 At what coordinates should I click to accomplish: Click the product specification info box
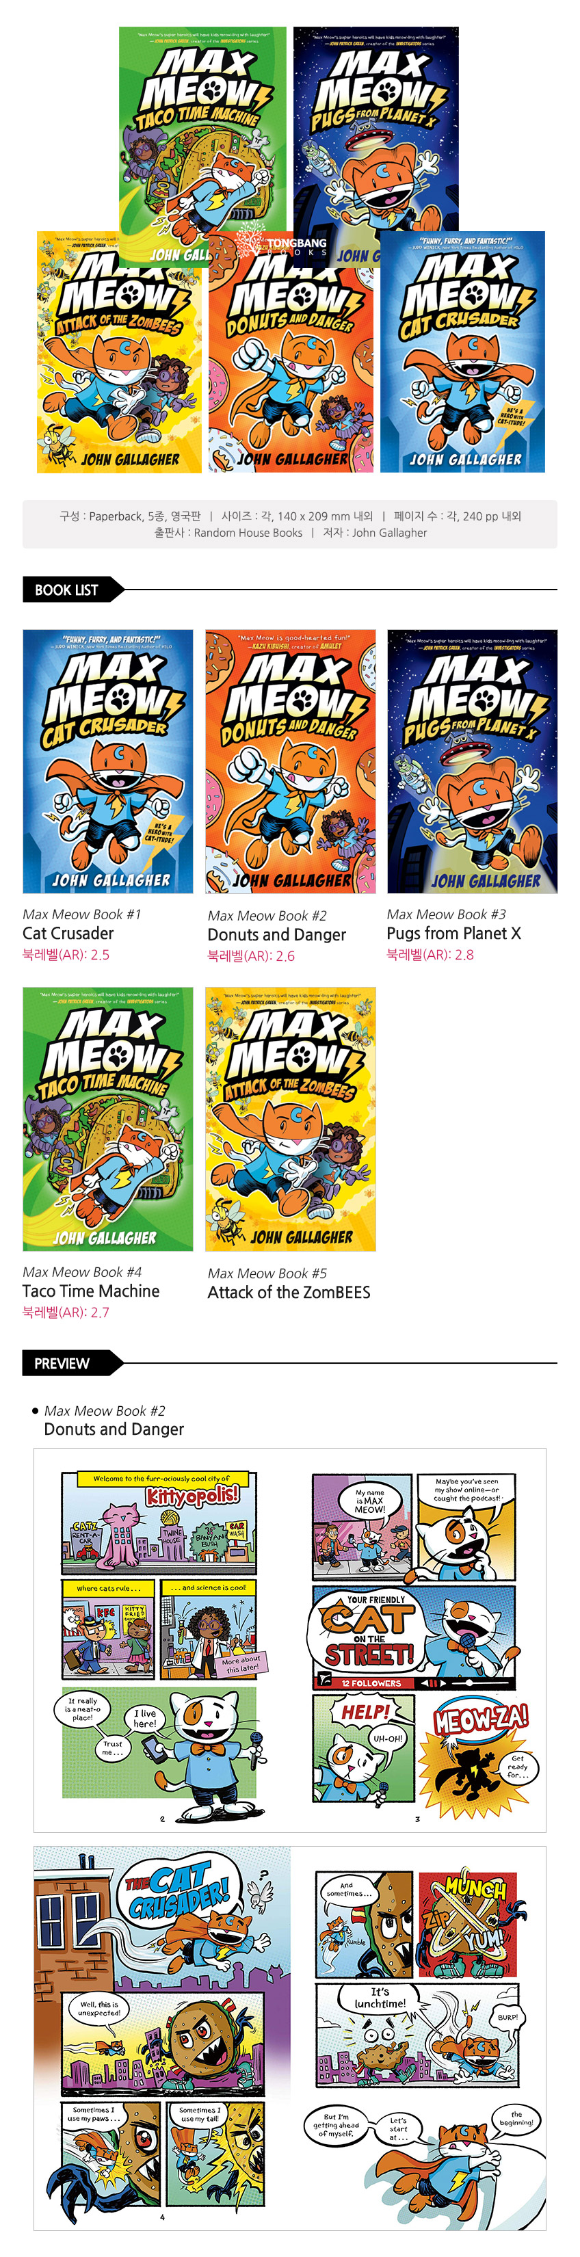pyautogui.click(x=290, y=524)
